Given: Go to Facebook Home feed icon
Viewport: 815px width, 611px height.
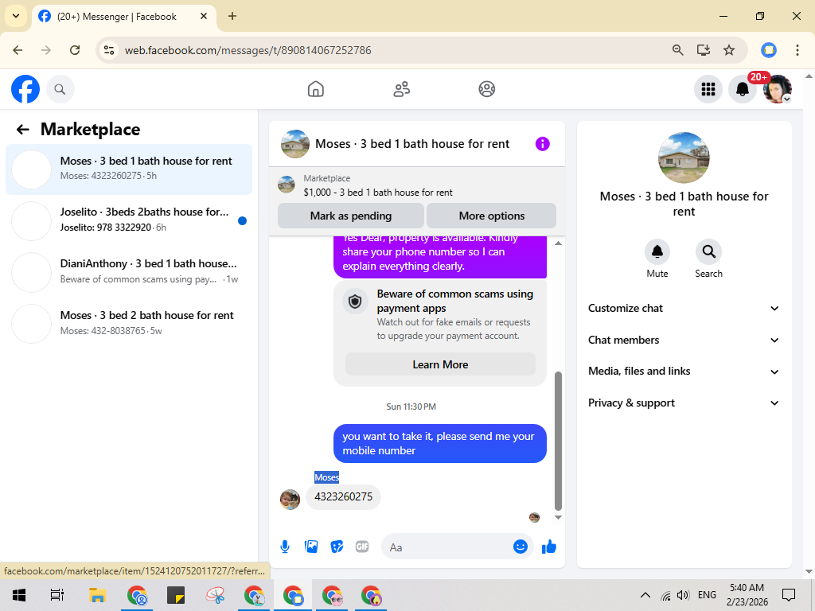Looking at the screenshot, I should (x=315, y=89).
